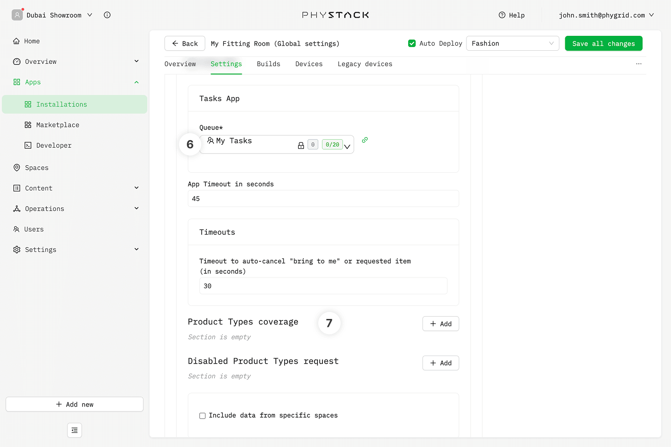Click the Spaces location pin icon
This screenshot has height=447, width=671.
click(x=17, y=168)
